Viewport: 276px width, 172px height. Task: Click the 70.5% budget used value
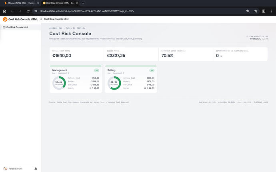(x=167, y=56)
